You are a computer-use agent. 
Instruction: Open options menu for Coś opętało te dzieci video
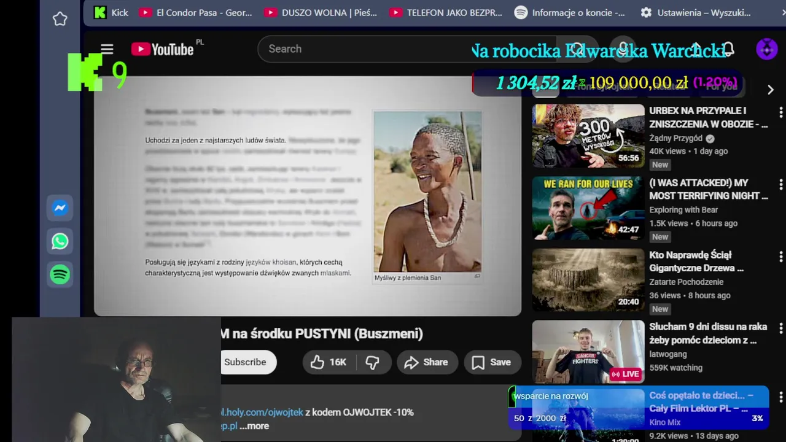click(780, 397)
